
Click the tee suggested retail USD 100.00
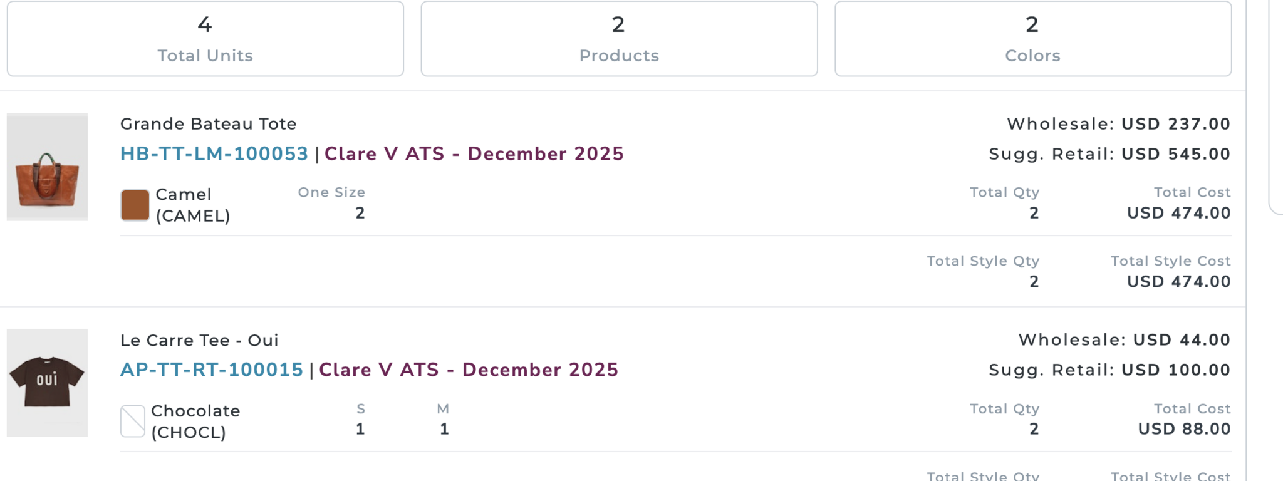click(1175, 370)
